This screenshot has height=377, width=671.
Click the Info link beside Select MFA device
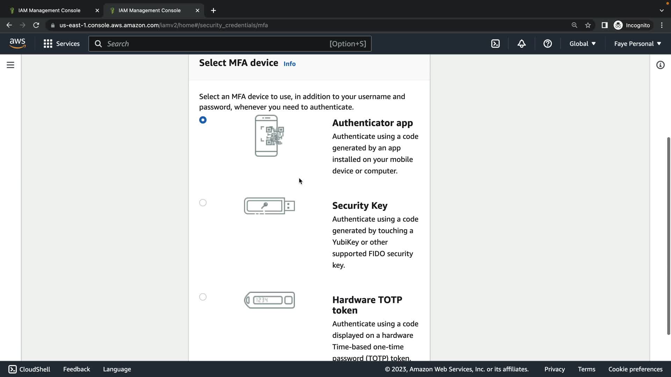(289, 64)
